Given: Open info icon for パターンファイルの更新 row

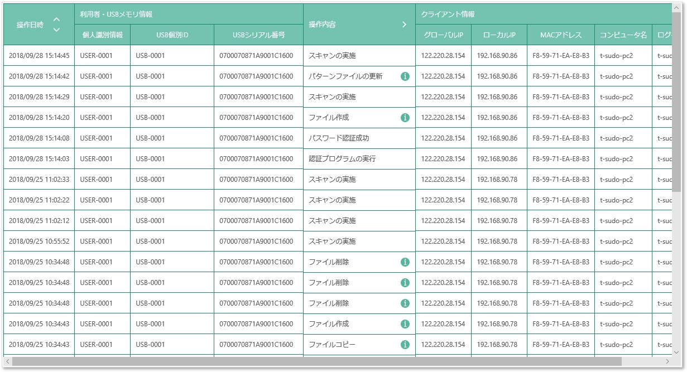Looking at the screenshot, I should pyautogui.click(x=405, y=76).
